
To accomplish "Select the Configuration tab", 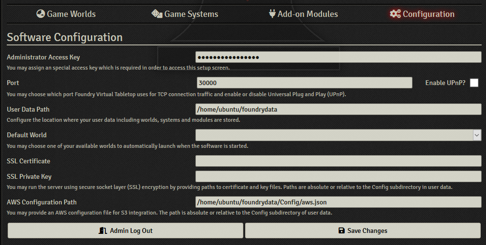I will [x=422, y=14].
